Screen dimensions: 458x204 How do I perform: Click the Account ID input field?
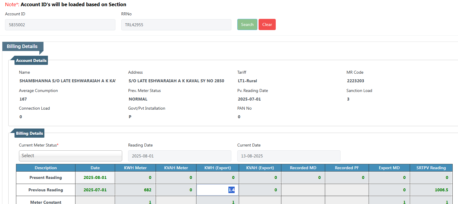pyautogui.click(x=60, y=25)
